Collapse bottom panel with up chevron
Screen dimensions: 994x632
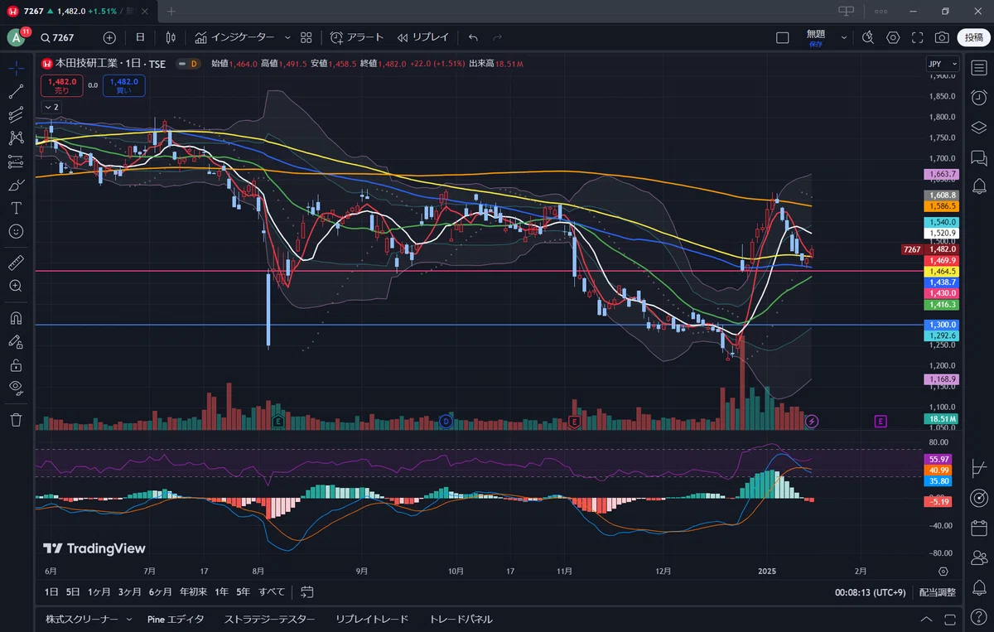coord(928,619)
